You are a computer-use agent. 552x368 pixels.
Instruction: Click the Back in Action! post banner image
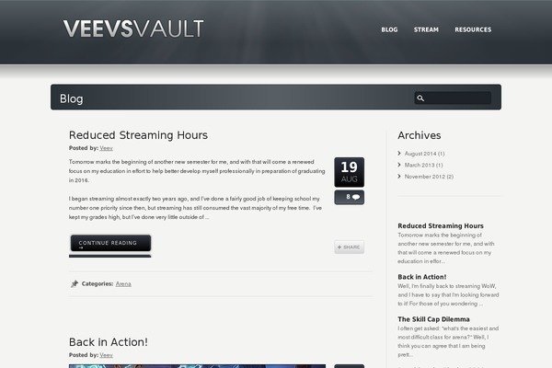(x=197, y=366)
